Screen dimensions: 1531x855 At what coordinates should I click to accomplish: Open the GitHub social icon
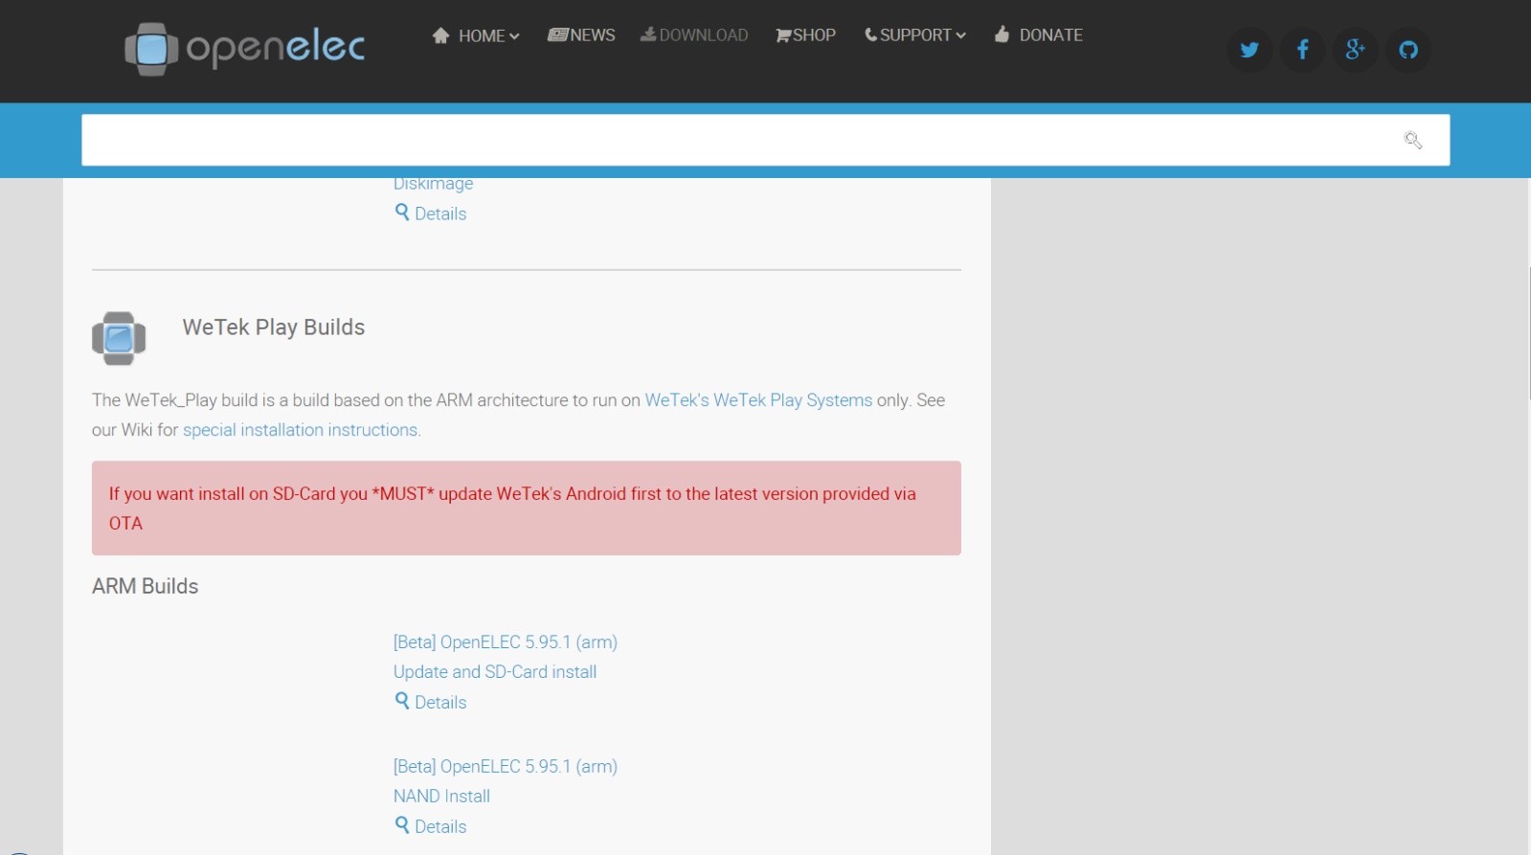(1407, 50)
